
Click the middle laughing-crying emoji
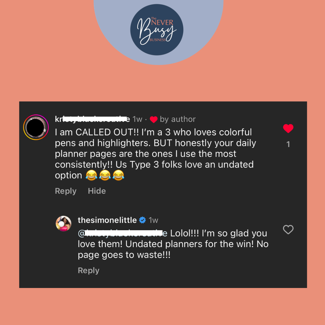tap(105, 175)
